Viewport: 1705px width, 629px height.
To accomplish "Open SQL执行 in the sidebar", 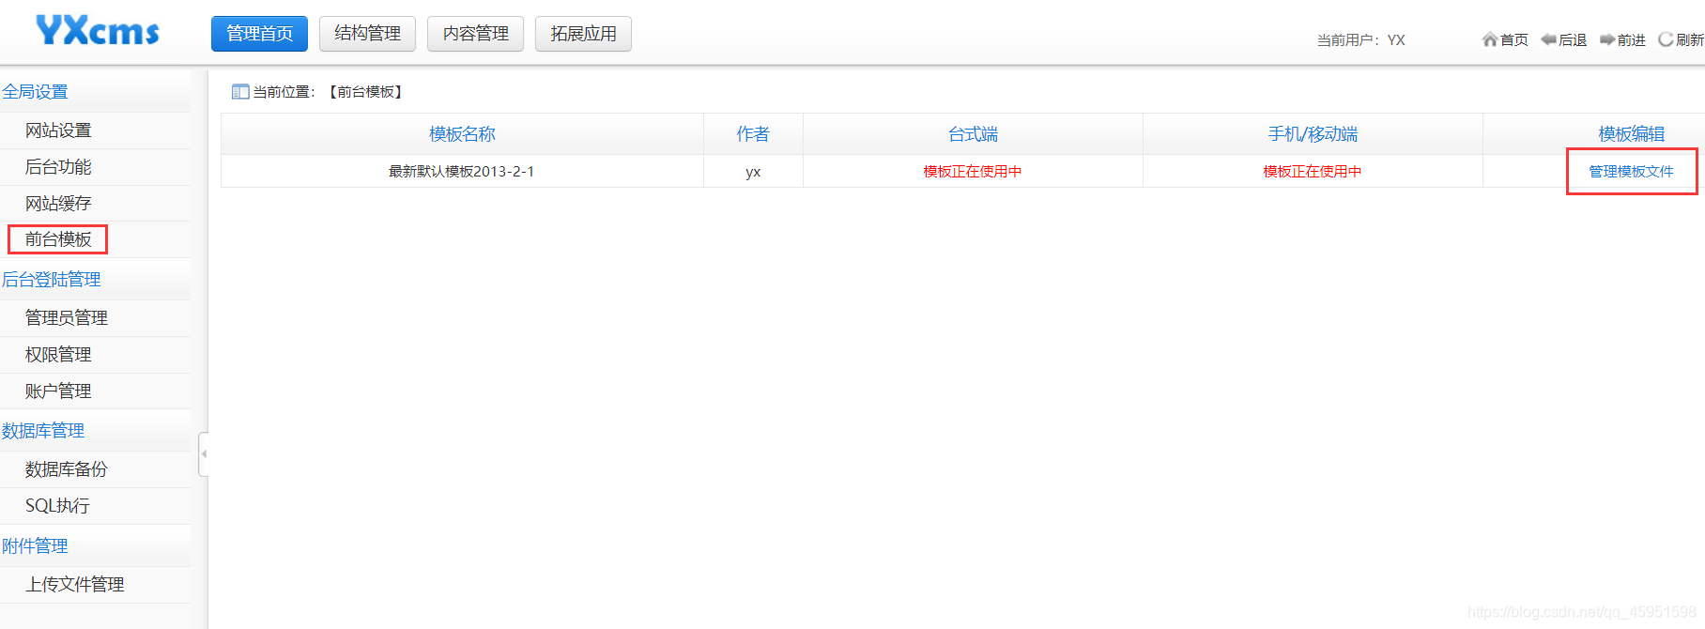I will pos(57,506).
